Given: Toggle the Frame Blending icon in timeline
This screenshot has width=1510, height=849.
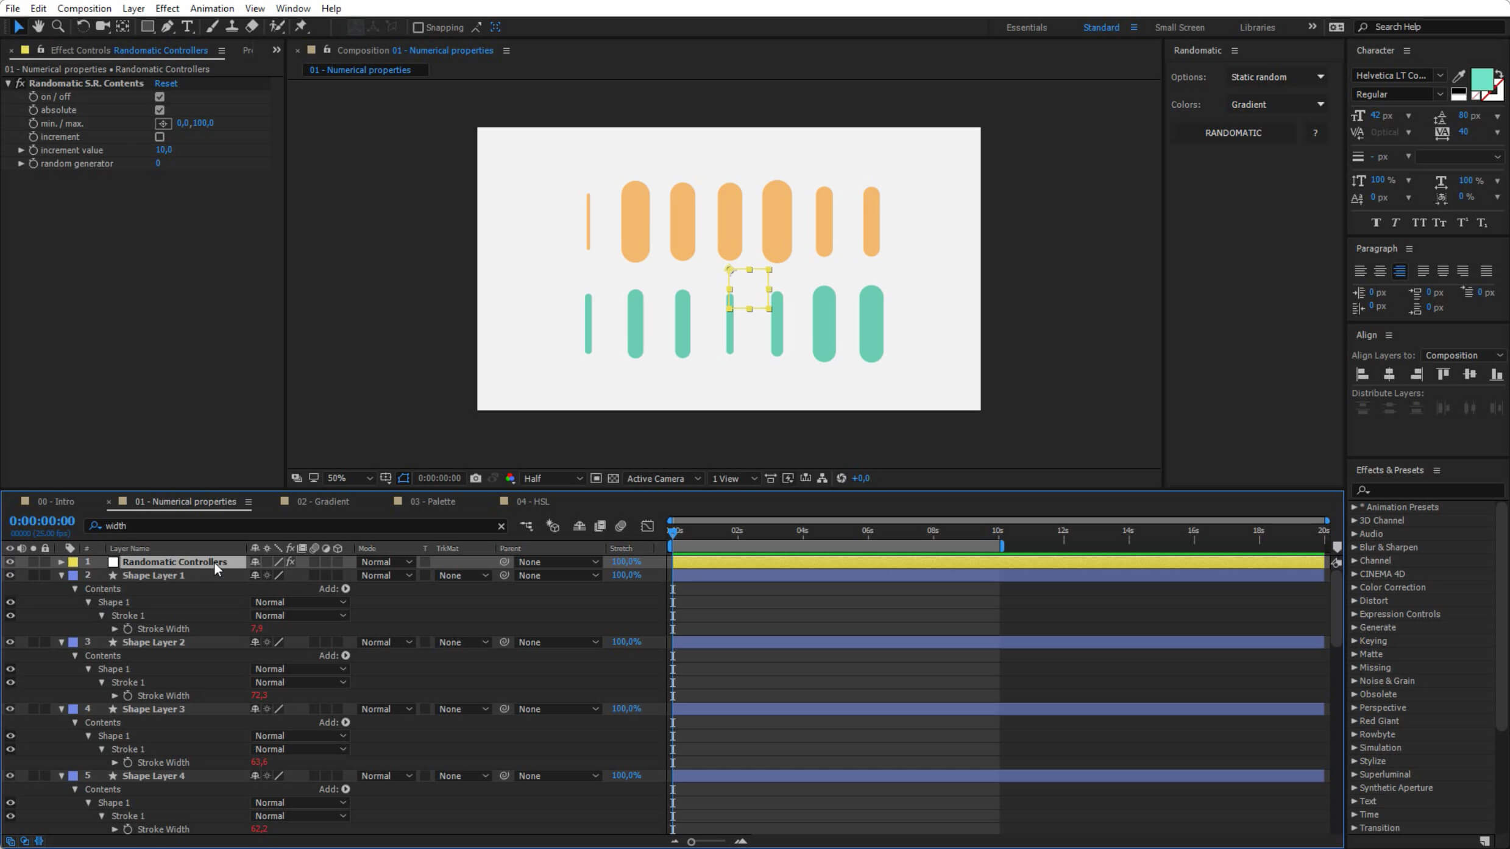Looking at the screenshot, I should pyautogui.click(x=600, y=526).
